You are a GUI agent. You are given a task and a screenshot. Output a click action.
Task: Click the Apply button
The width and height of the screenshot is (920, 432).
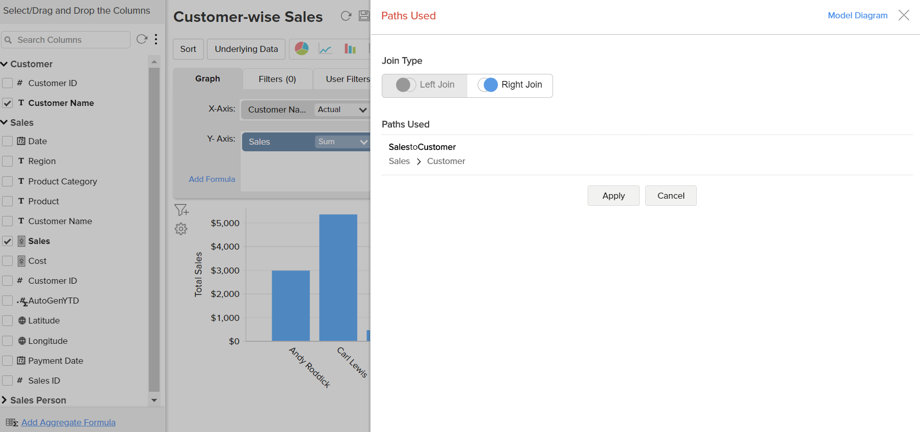[613, 196]
